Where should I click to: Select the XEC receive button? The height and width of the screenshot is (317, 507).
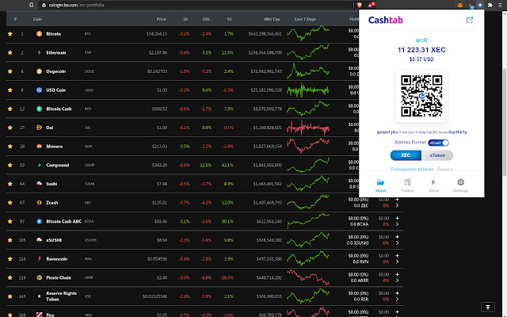tap(406, 155)
